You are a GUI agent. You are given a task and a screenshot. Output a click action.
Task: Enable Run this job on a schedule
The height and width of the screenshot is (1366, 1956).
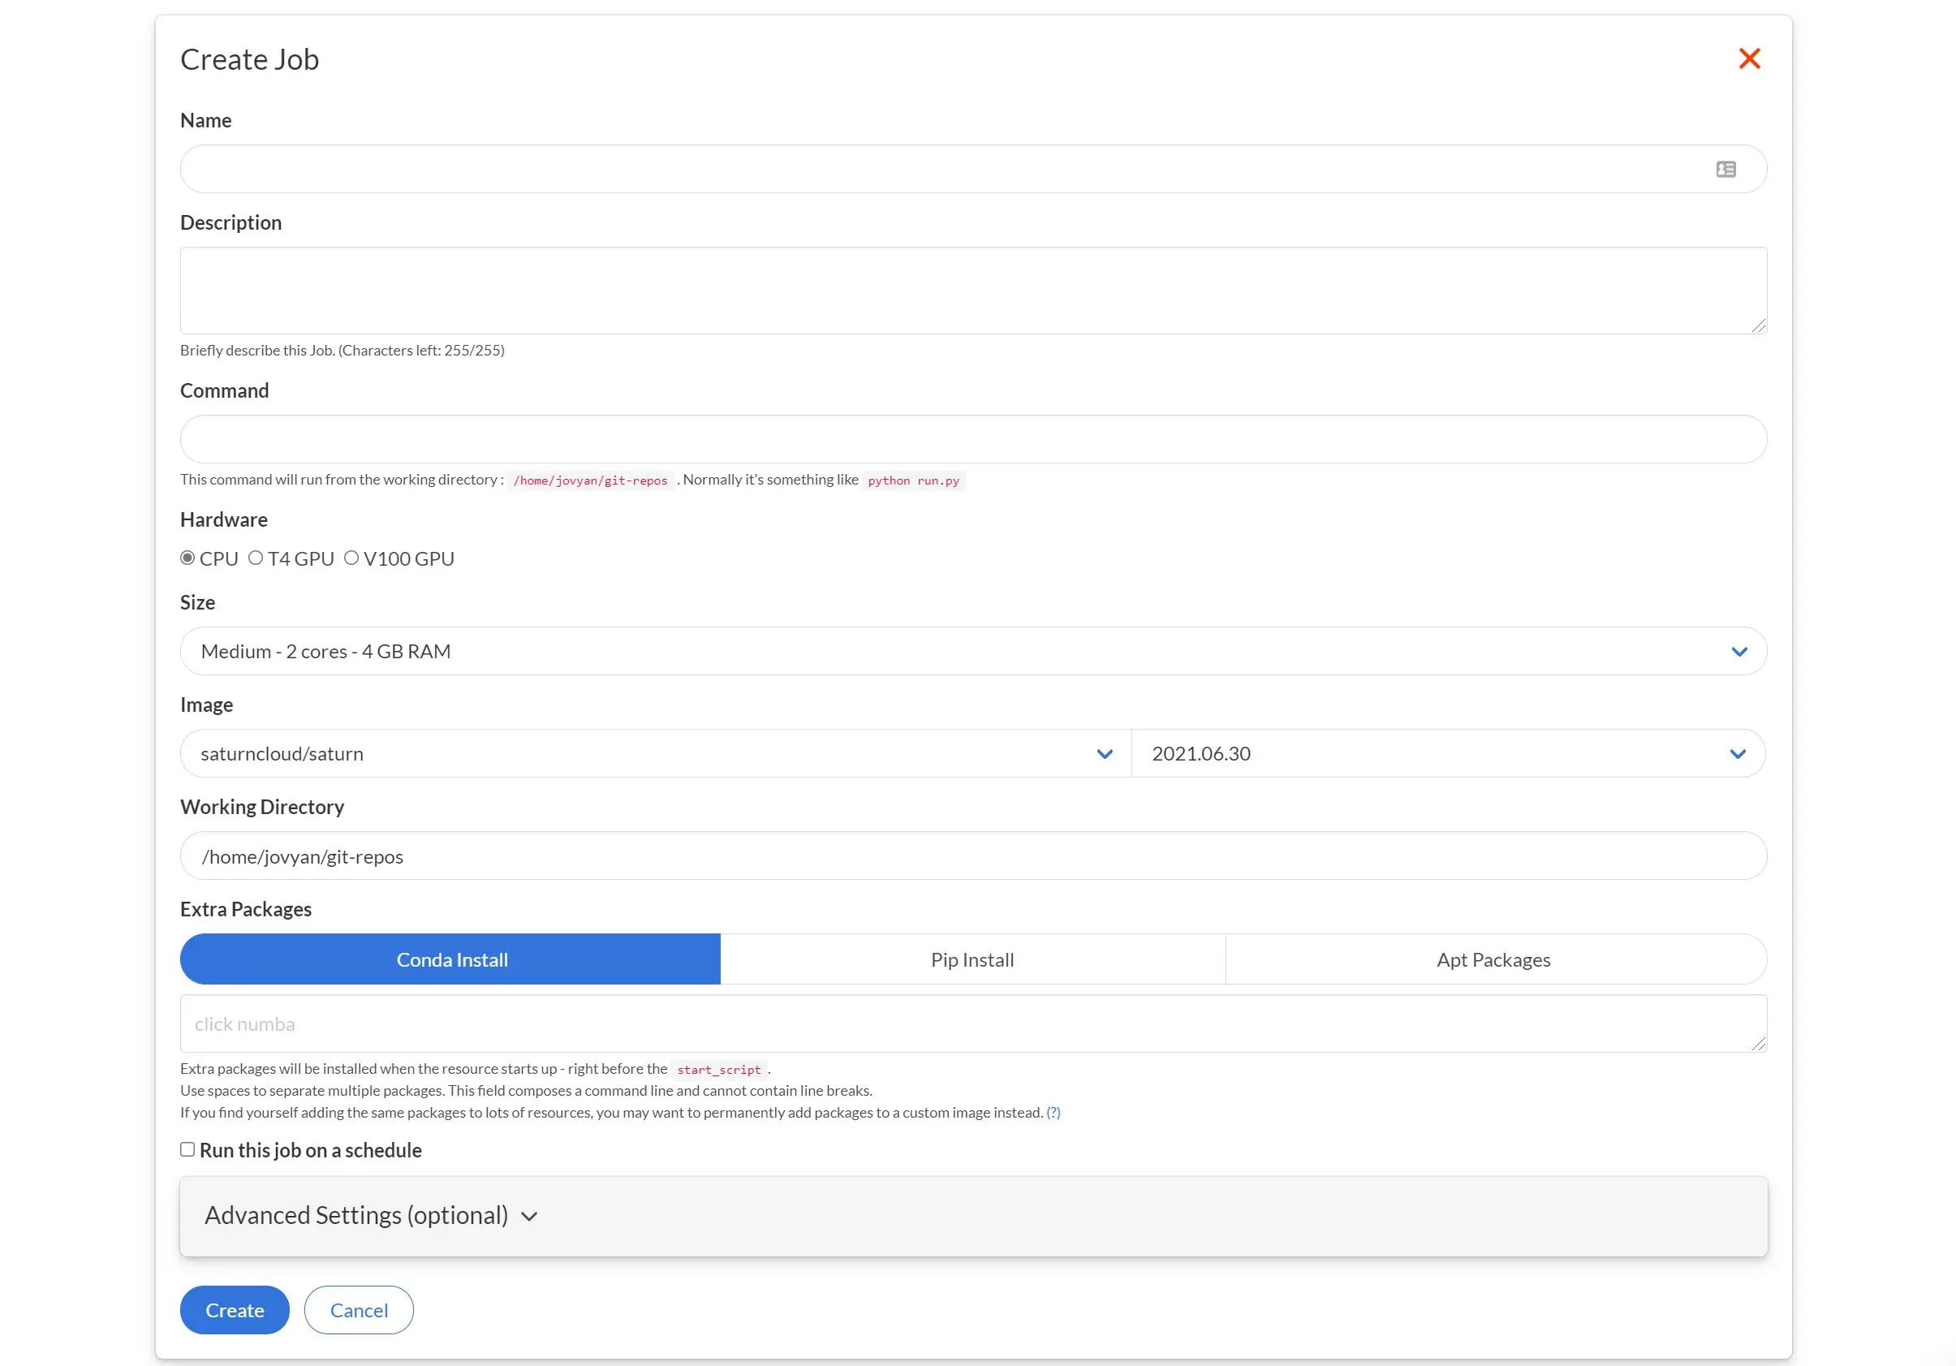coord(187,1150)
